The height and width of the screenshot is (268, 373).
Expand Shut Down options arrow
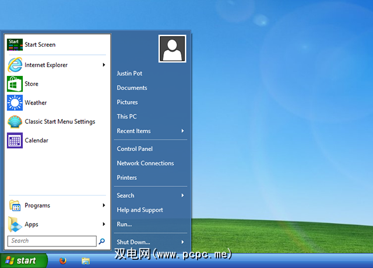click(x=182, y=242)
